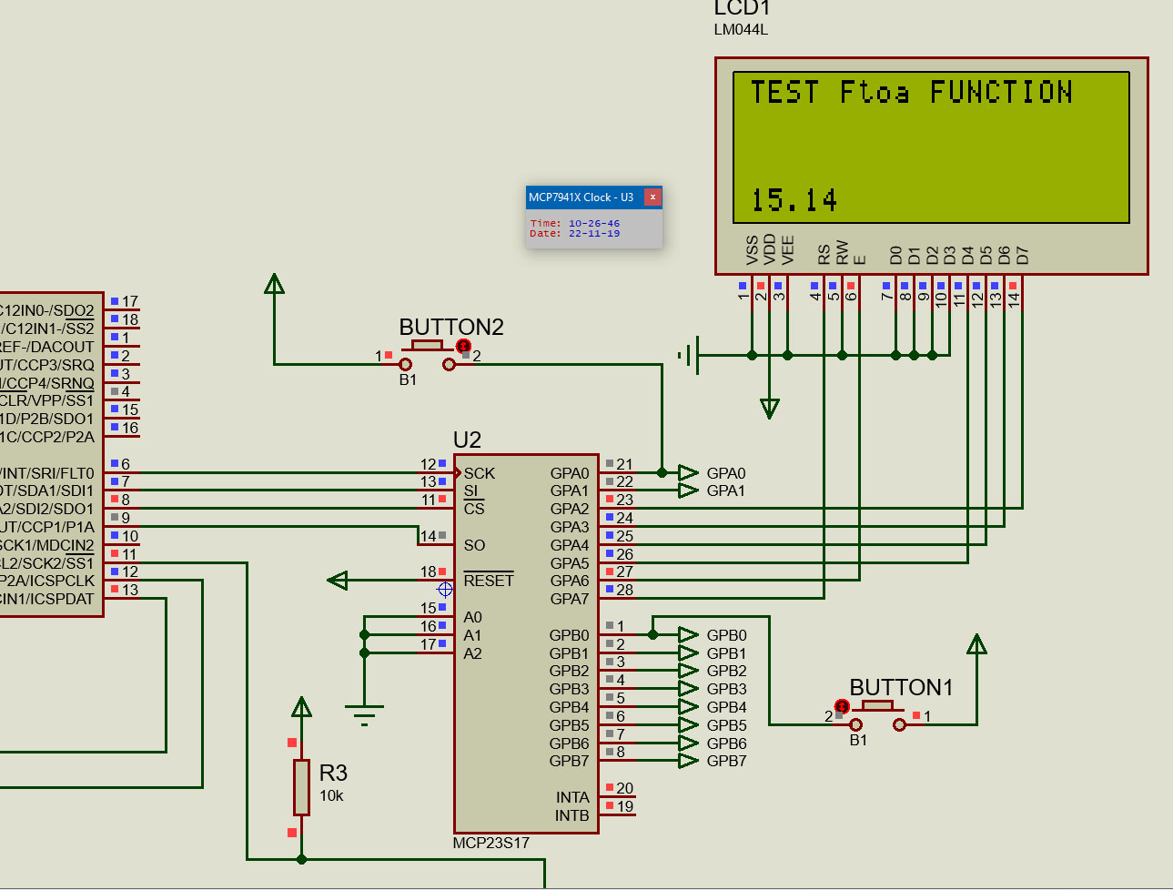Viewport: 1173px width, 890px height.
Task: Click the GPB7 output terminal
Action: [x=689, y=761]
